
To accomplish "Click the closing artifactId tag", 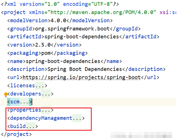I will click(x=139, y=37).
